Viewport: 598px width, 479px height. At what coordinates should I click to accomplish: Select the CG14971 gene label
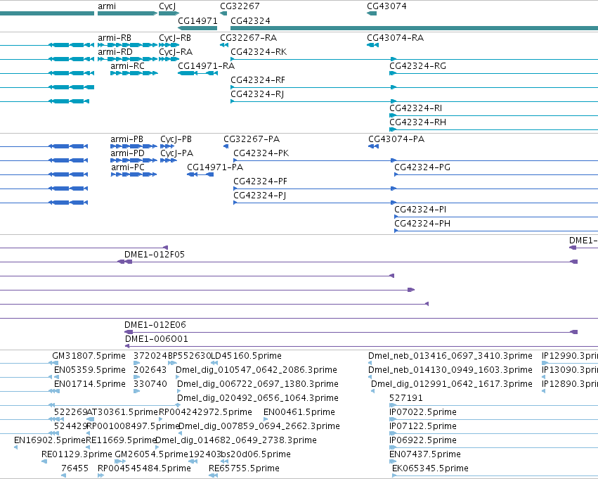pos(197,21)
